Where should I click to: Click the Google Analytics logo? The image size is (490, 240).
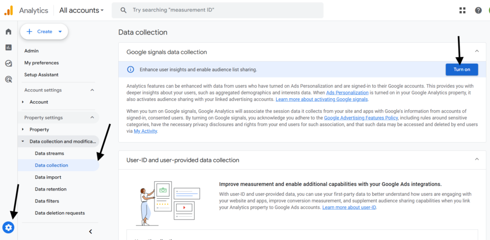coord(9,11)
